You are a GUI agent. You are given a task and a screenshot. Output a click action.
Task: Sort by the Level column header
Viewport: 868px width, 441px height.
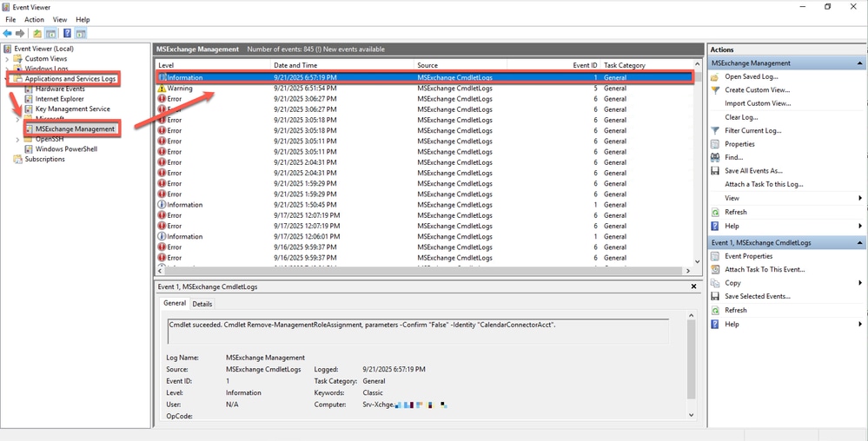click(213, 65)
